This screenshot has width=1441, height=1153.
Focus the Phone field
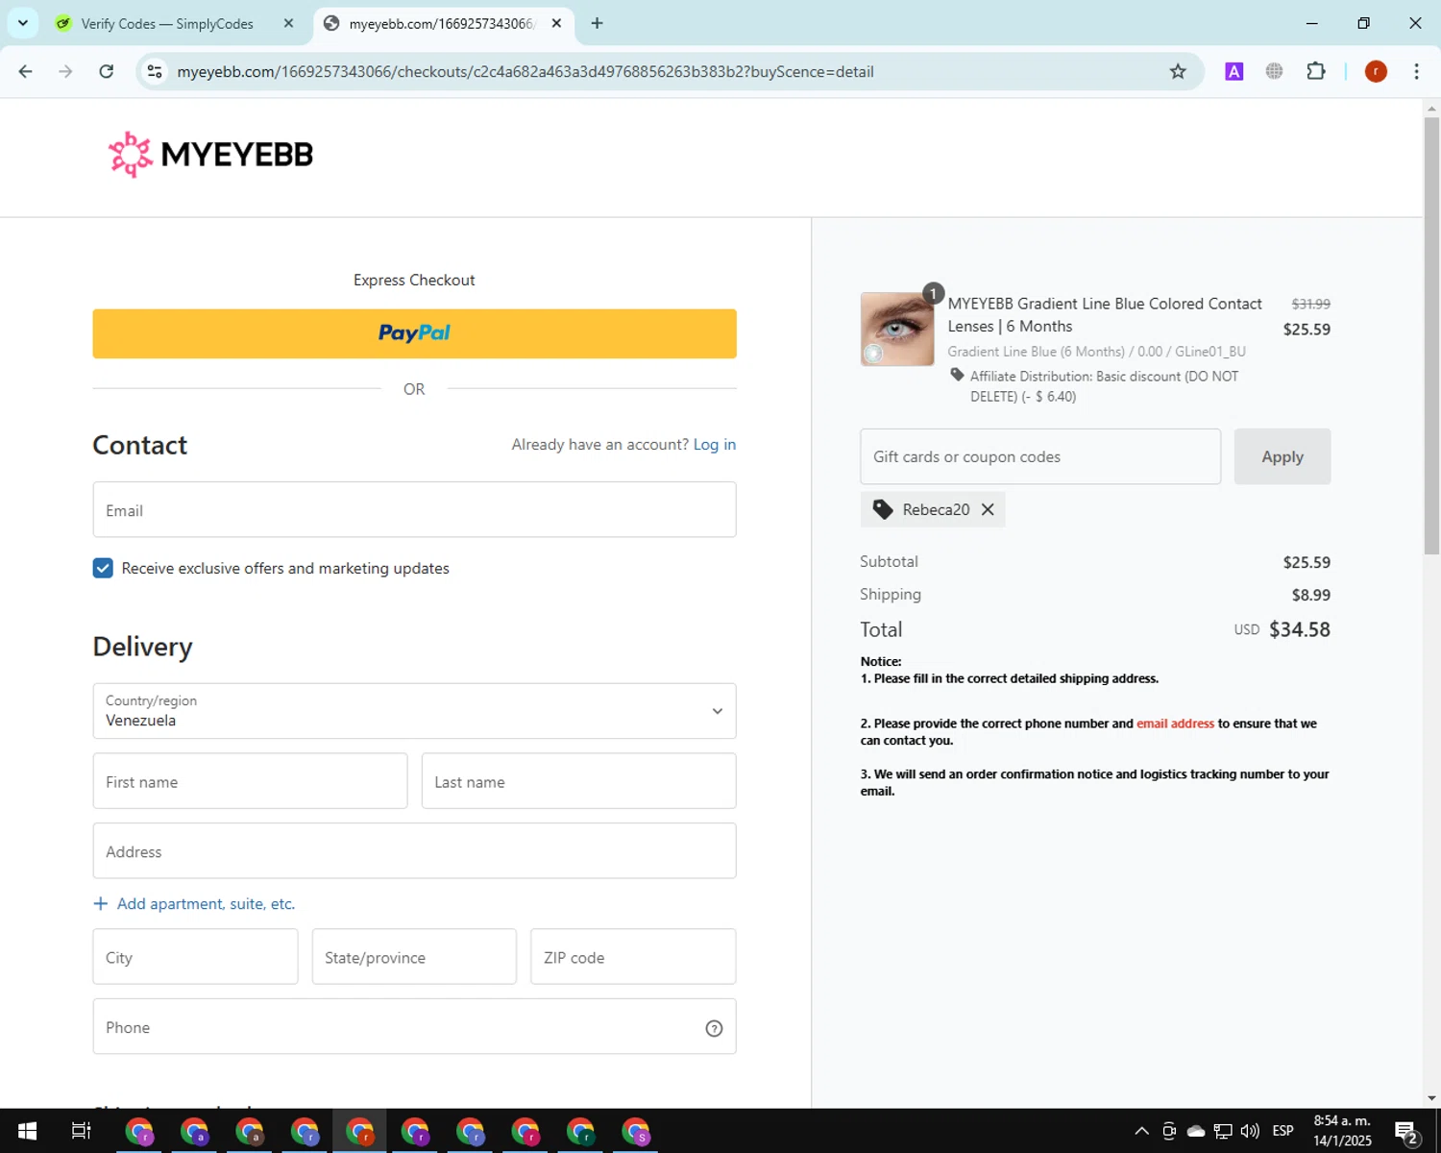[x=414, y=1026]
